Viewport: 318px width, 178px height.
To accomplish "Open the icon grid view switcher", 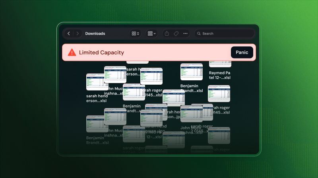I will click(135, 34).
